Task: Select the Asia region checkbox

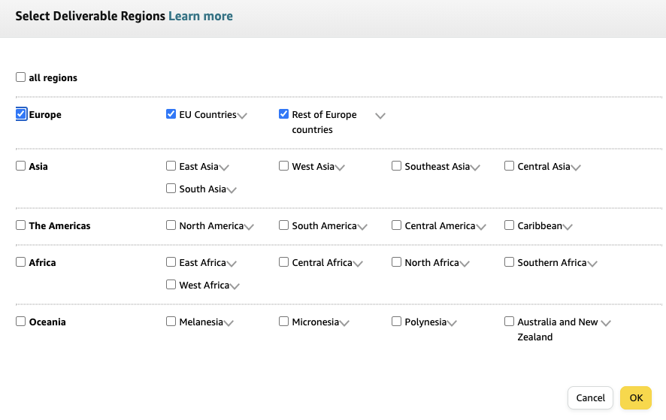Action: click(x=21, y=166)
